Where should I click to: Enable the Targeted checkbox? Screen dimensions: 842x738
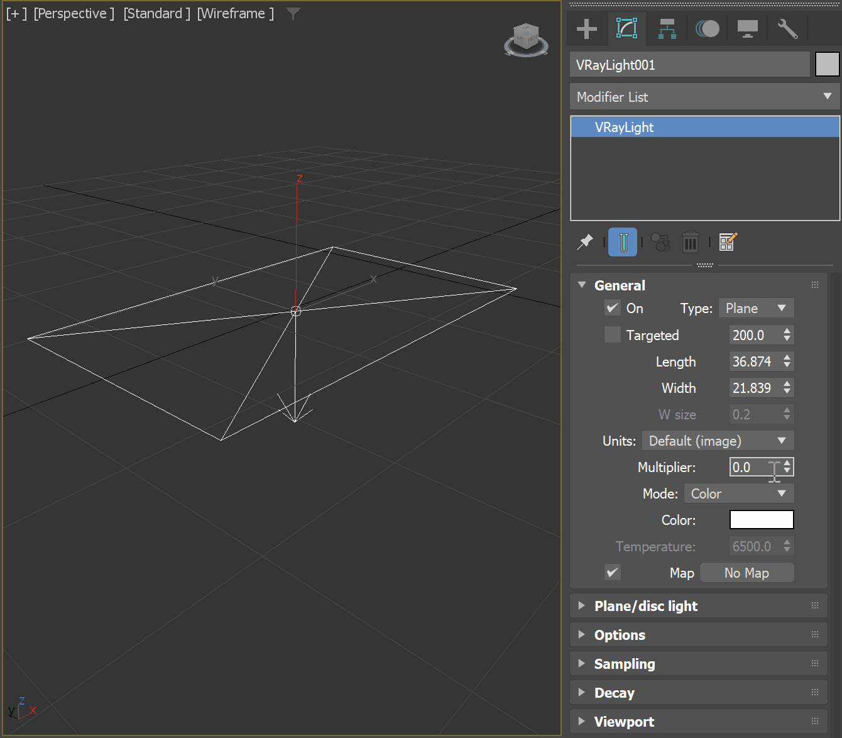(612, 334)
